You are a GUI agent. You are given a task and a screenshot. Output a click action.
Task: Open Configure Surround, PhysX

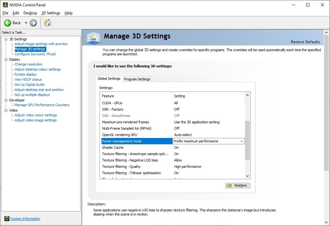(x=36, y=54)
